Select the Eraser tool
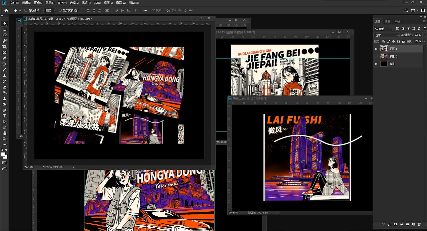Viewport: 427px width, 231px height. (x=5, y=87)
